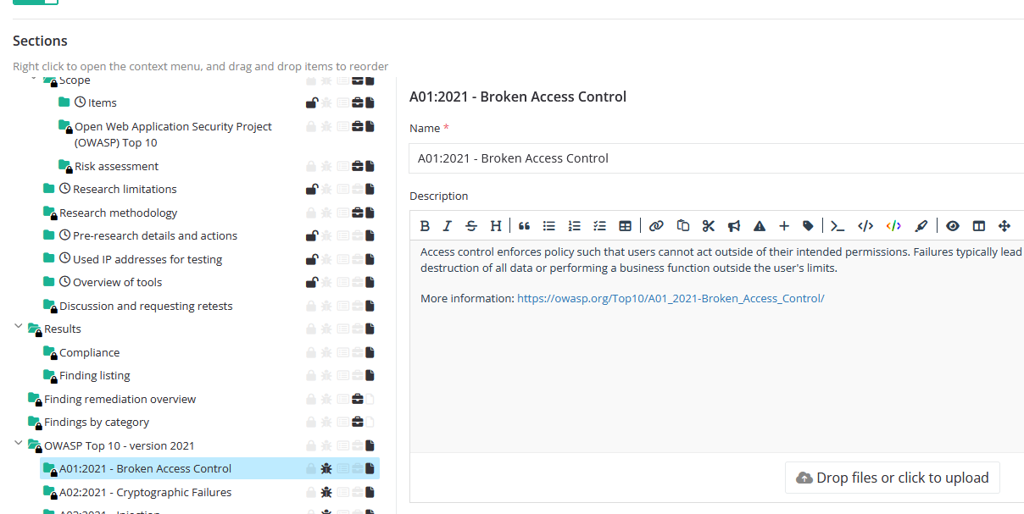Apply strikethrough in the editor toolbar

pos(471,226)
